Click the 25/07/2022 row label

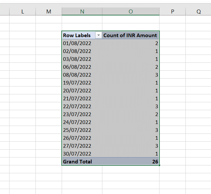pos(77,130)
